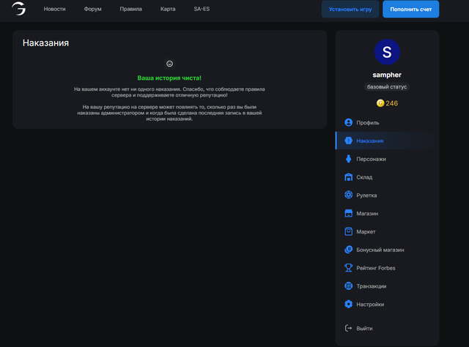Click the Магазин storefront icon

click(x=349, y=214)
